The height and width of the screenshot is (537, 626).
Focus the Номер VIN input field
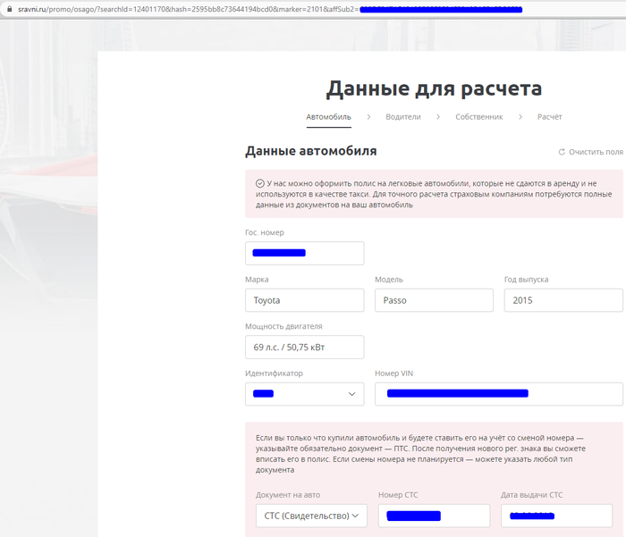pos(498,394)
